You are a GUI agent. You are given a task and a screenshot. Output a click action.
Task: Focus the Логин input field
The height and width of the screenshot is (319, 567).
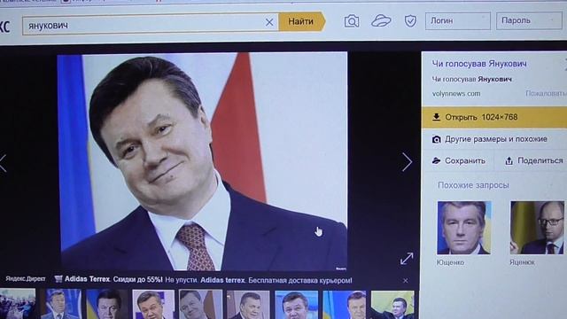[x=458, y=21]
